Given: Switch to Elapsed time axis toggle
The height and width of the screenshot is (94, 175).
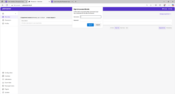Looking at the screenshot, I should click(162, 28).
